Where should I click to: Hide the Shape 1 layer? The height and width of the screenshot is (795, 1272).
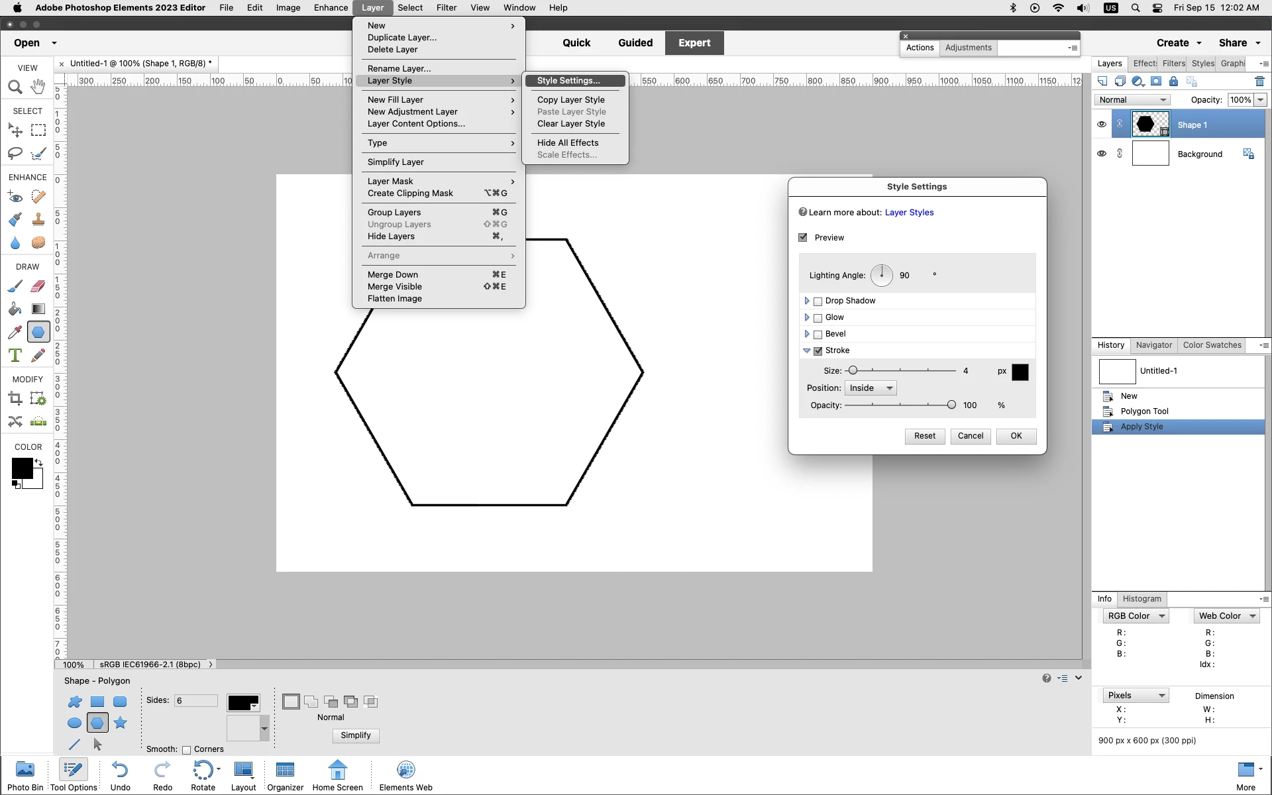coord(1102,125)
